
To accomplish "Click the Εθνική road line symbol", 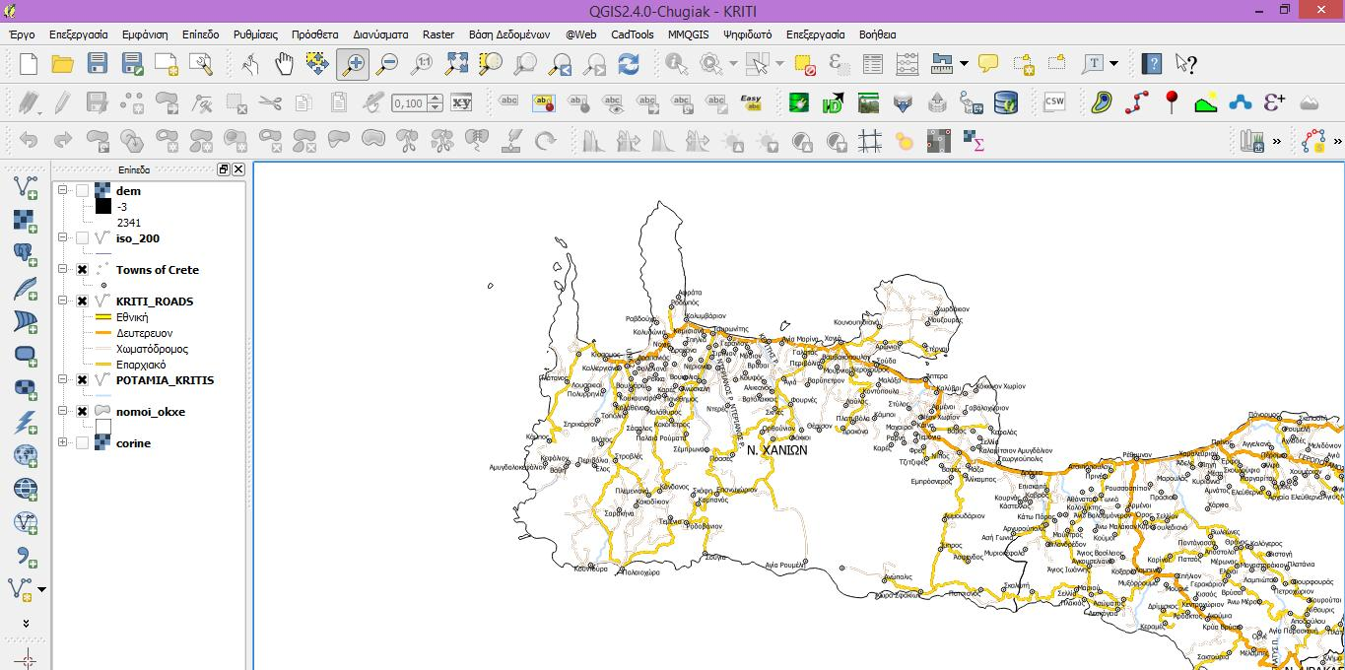I will click(x=103, y=317).
